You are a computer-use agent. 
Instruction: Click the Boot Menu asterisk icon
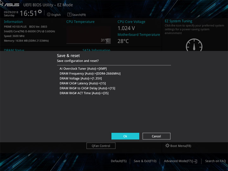point(167,146)
